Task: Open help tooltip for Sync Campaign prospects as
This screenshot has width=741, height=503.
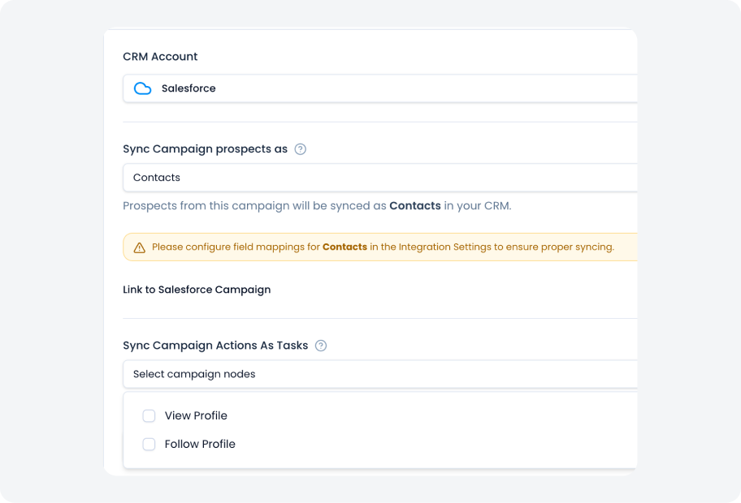Action: tap(301, 149)
